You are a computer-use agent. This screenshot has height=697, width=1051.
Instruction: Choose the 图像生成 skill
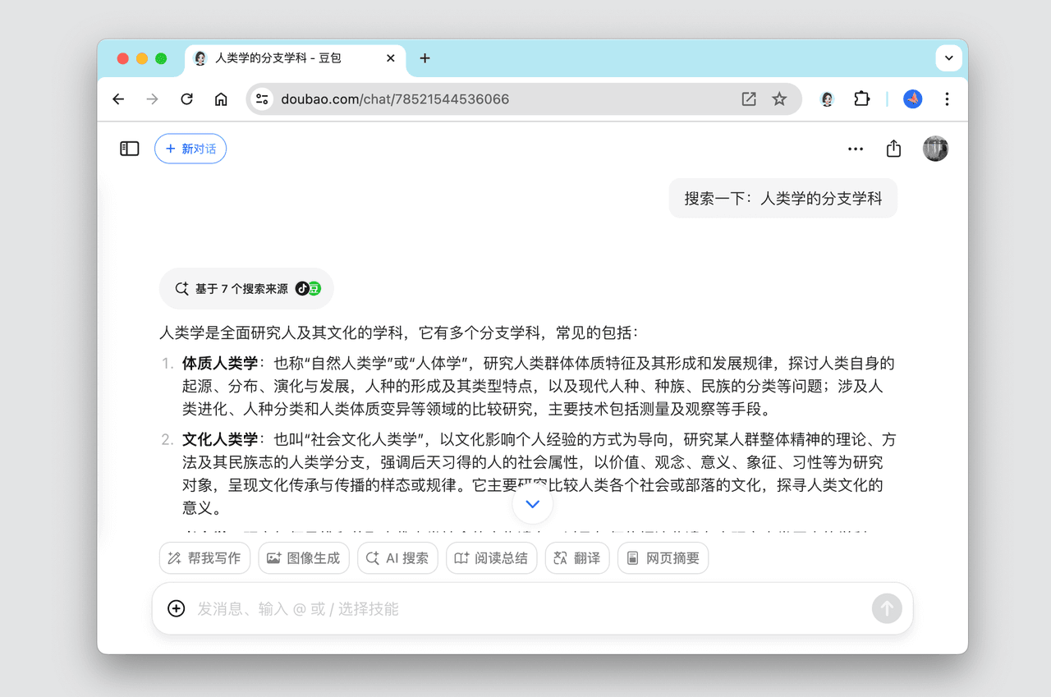[x=303, y=558]
